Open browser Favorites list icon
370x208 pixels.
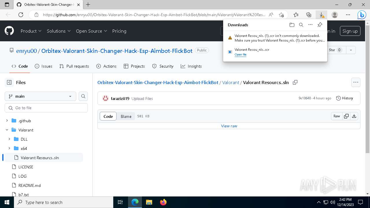coord(296,15)
